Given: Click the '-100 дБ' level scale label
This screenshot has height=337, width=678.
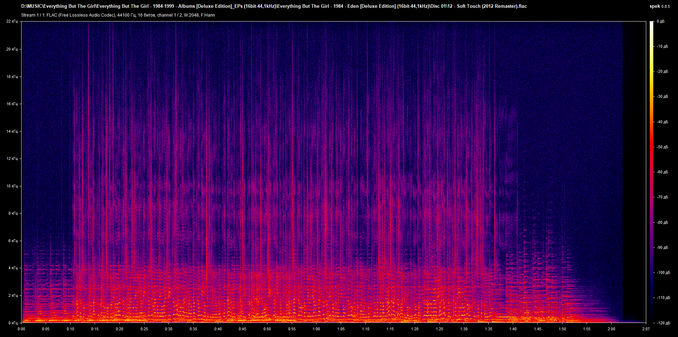Looking at the screenshot, I should point(663,273).
